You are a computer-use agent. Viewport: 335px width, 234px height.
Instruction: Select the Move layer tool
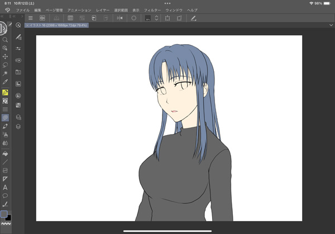tap(5, 56)
